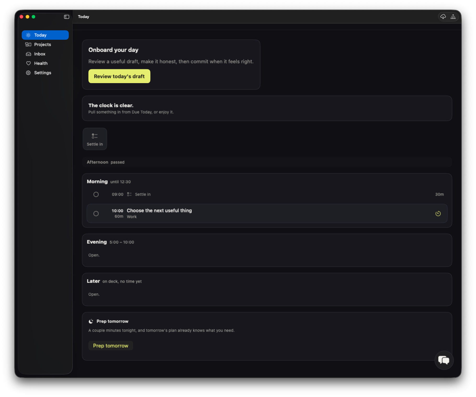
Task: Collapse the Morning section header
Action: (x=109, y=181)
